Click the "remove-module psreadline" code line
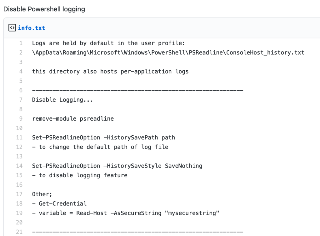 (x=73, y=118)
